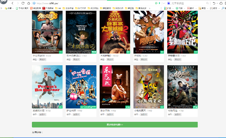Click the 开饭啦 title link
The height and width of the screenshot is (138, 226).
tap(138, 56)
